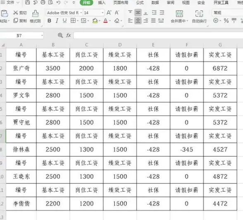Screen dimensions: 243x220
Task: Apply thousands separator 000 icon
Action: pos(234,20)
